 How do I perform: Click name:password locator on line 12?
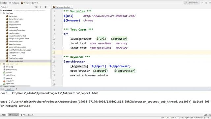click(x=101, y=48)
